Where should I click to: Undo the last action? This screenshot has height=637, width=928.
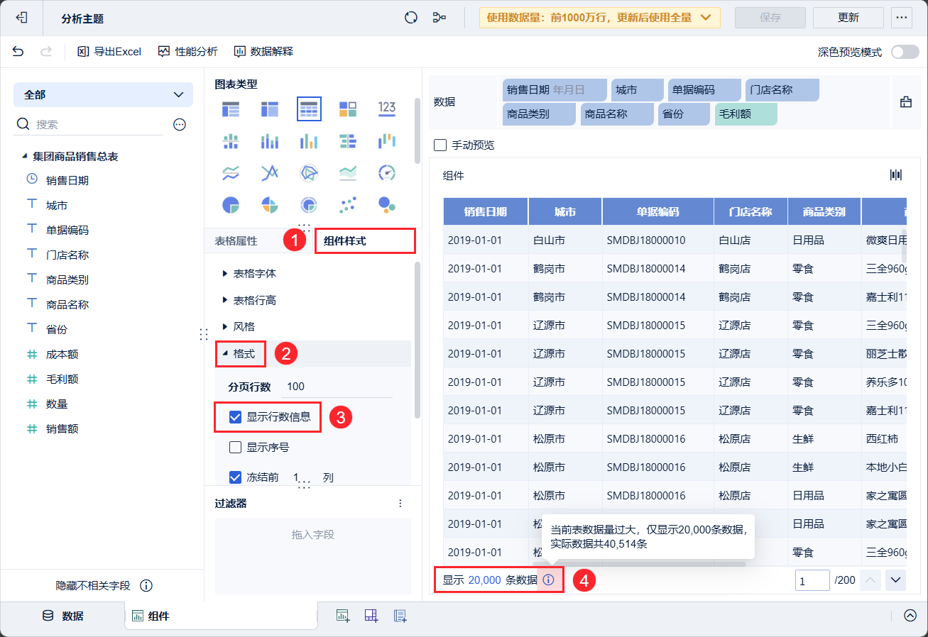pos(18,51)
